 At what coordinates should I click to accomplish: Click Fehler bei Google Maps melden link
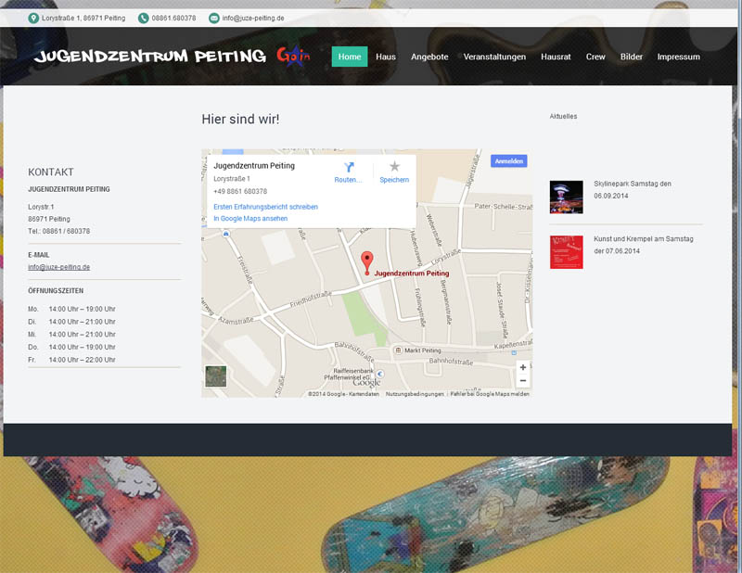490,394
